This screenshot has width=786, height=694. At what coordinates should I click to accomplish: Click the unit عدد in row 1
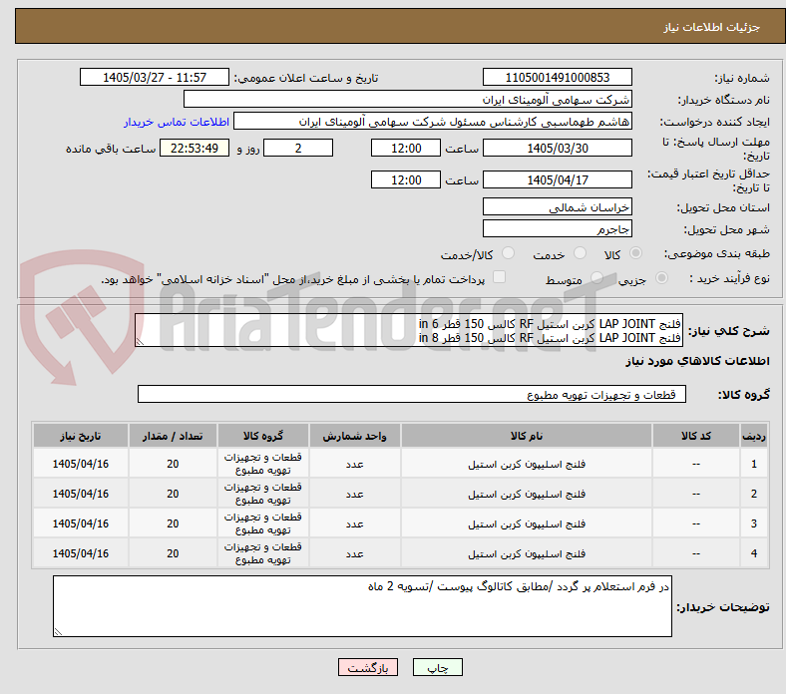(354, 464)
